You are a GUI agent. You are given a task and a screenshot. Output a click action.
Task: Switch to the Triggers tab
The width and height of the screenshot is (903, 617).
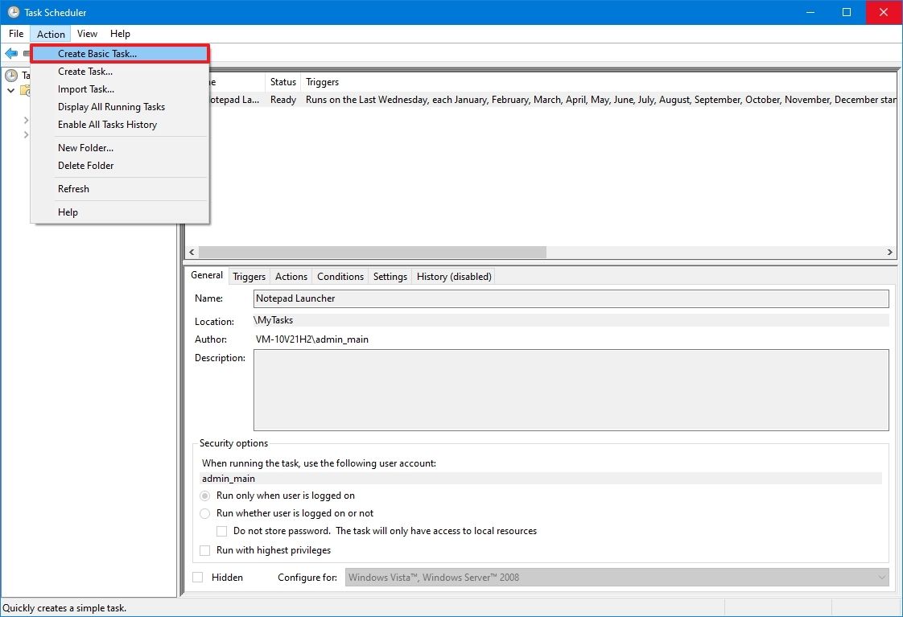249,276
